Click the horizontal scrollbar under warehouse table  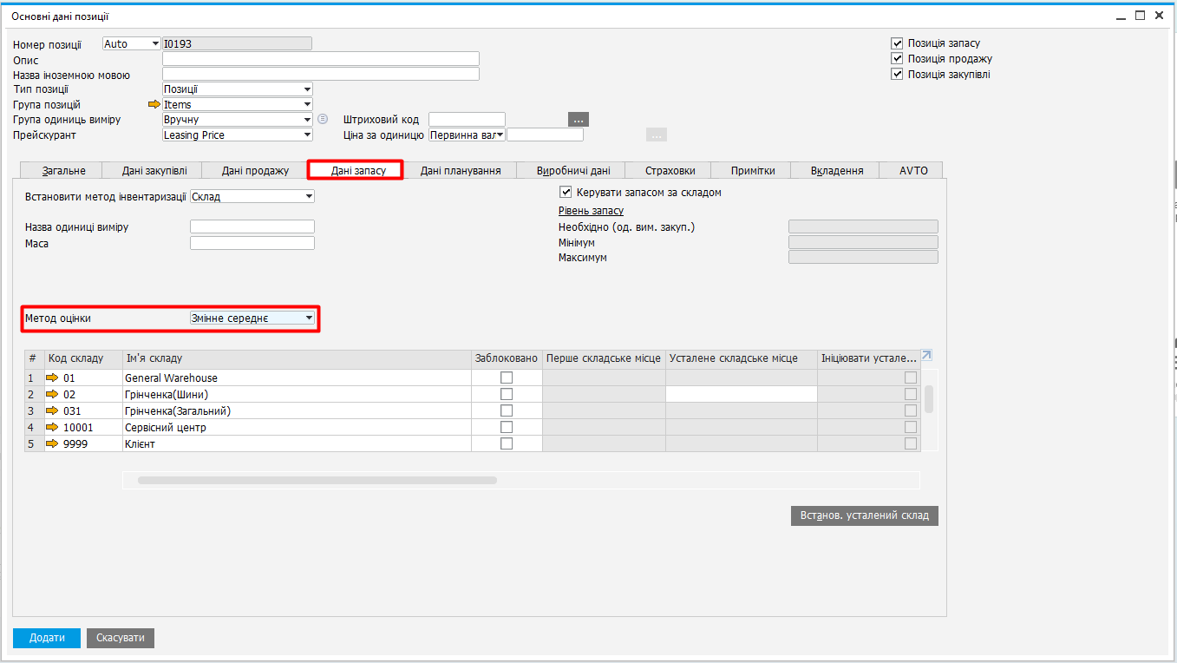click(317, 480)
